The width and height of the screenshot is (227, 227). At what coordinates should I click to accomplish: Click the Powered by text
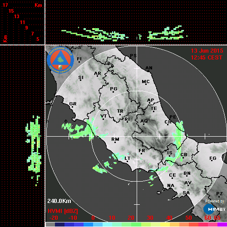pyautogui.click(x=215, y=201)
